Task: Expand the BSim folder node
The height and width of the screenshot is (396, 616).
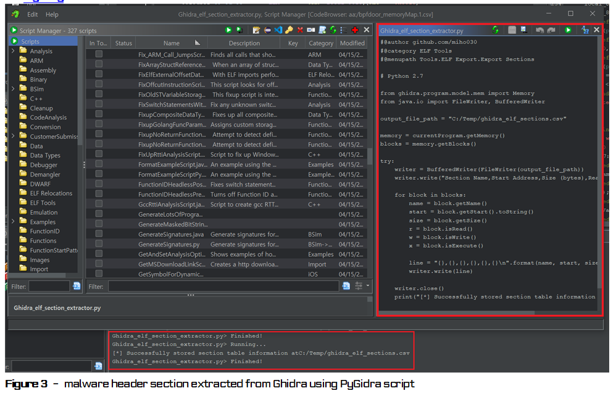Action: 13,89
